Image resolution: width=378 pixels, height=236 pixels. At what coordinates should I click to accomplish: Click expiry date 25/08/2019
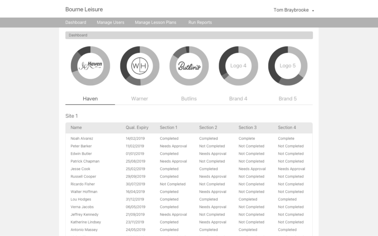click(x=135, y=162)
